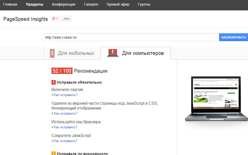The image size is (248, 155).
Task: Open the Продукты menu item
Action: [34, 4]
